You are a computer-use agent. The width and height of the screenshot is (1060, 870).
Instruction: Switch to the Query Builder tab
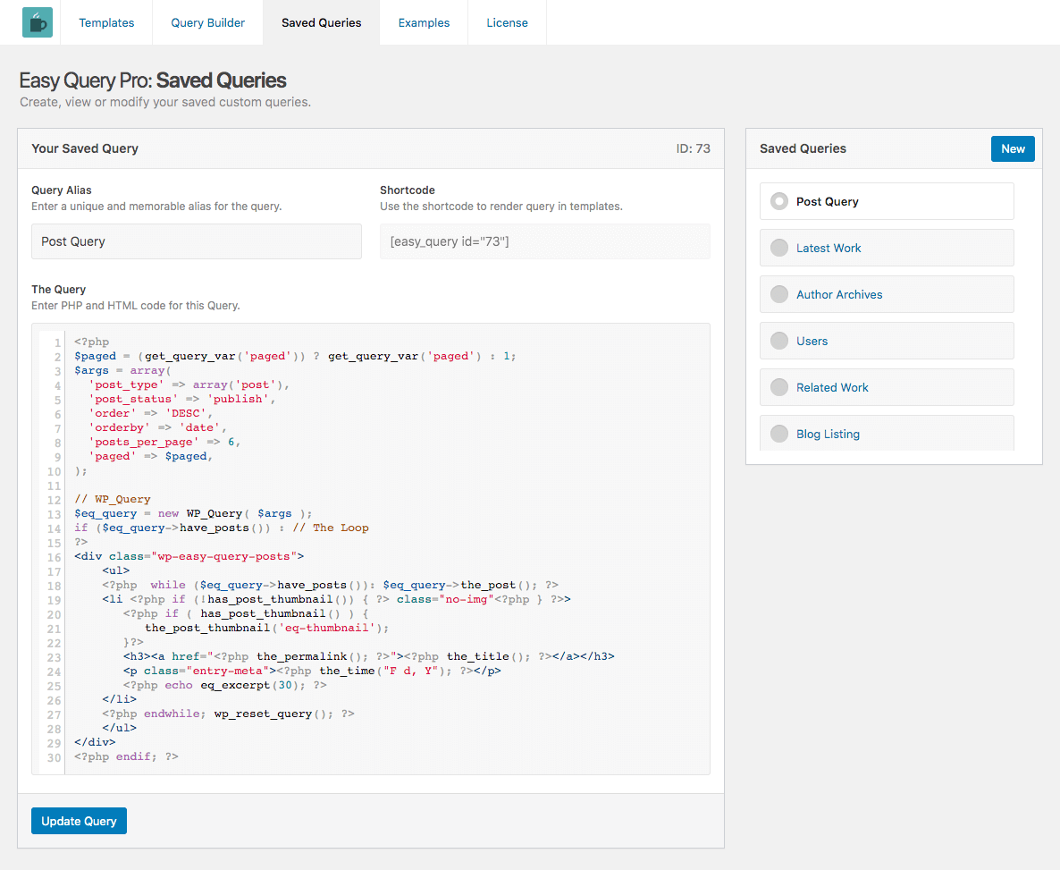[207, 22]
